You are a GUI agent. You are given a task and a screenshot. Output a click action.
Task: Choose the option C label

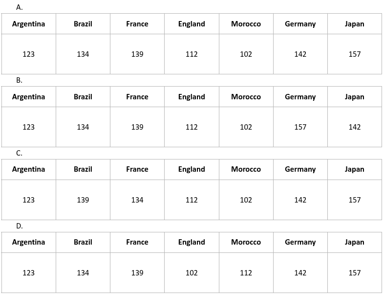[x=20, y=153]
